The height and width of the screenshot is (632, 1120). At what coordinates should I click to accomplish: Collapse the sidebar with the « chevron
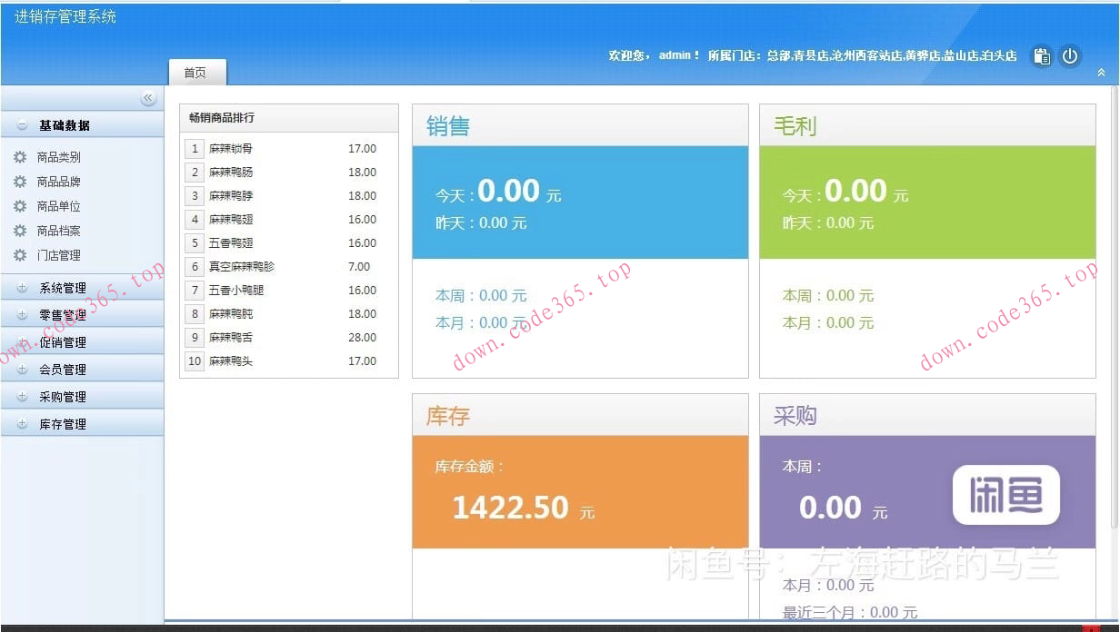coord(148,98)
